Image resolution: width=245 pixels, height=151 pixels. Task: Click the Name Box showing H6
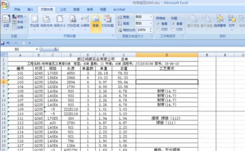pos(17,49)
